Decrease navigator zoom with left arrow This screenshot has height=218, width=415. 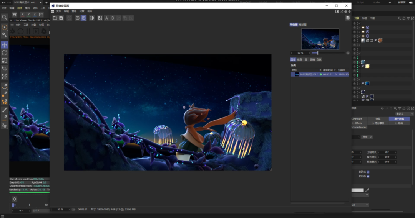point(292,53)
